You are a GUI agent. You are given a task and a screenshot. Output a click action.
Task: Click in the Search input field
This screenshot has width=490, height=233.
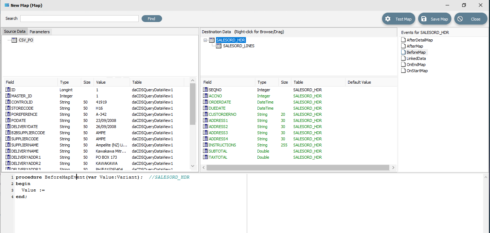[79, 19]
